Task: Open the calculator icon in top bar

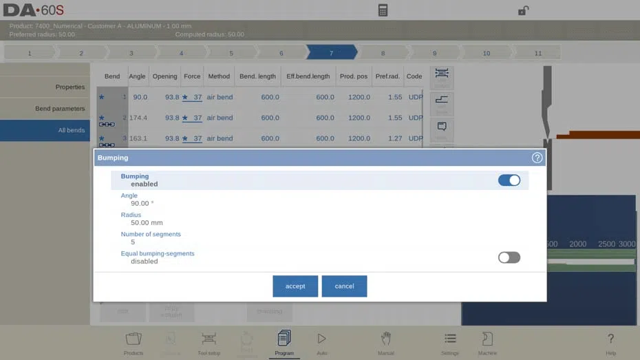Action: click(x=383, y=10)
